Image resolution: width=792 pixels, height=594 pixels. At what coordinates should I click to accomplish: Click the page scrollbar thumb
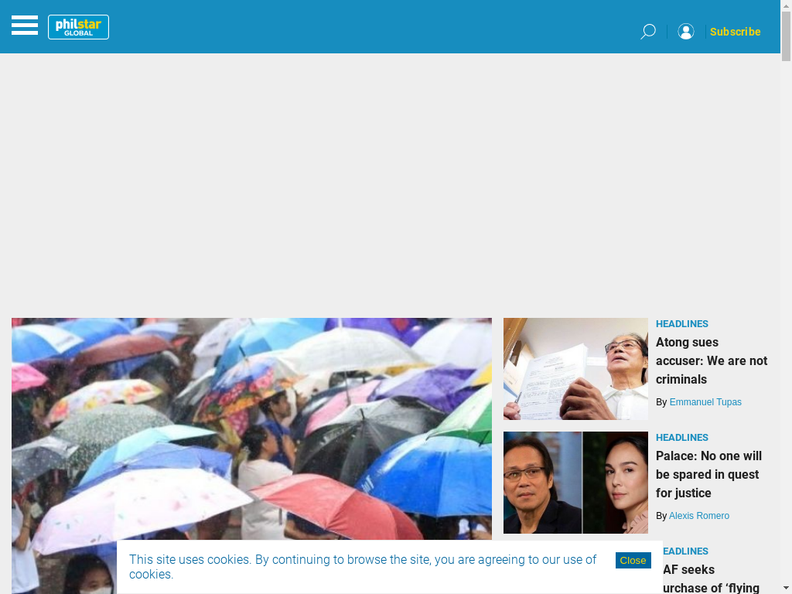pyautogui.click(x=786, y=36)
